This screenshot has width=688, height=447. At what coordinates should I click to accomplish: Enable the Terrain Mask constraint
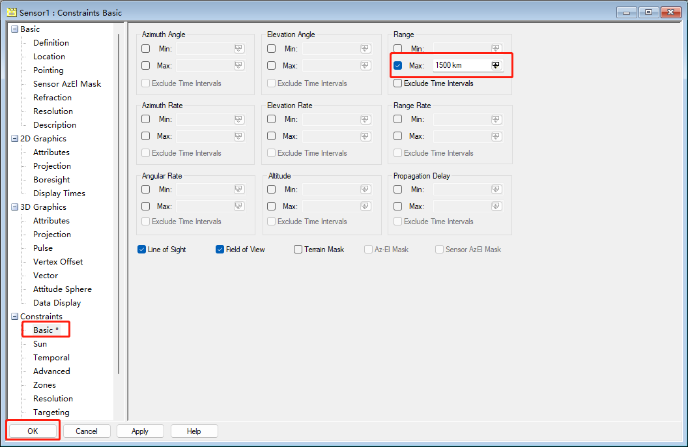[x=298, y=249]
